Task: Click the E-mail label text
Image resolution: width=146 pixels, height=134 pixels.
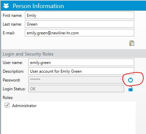Action: click(x=9, y=33)
